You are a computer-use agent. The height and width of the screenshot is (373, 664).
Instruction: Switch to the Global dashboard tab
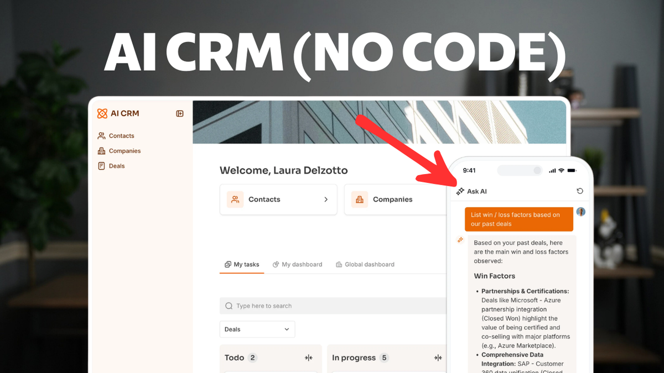point(365,265)
